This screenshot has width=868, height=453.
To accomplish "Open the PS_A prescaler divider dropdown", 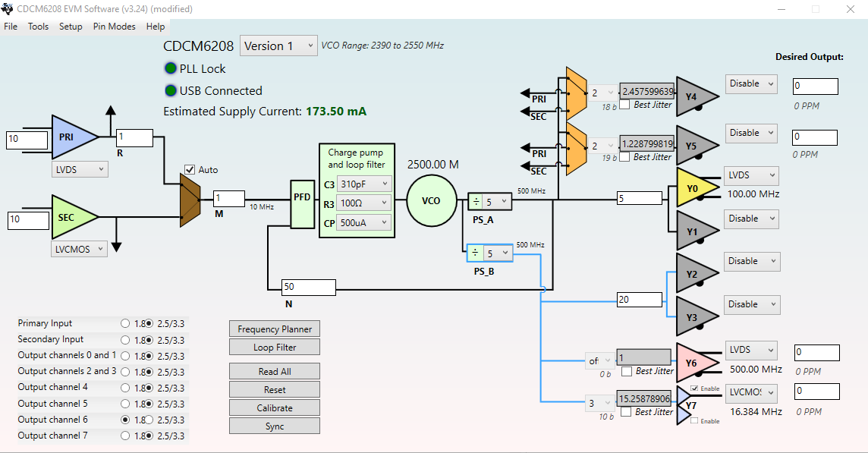I will click(496, 202).
